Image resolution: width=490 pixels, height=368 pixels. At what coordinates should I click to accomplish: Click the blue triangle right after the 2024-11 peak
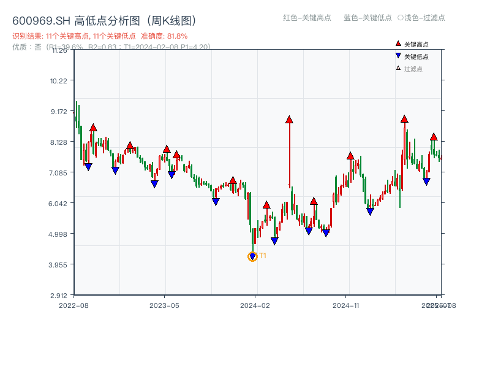(370, 212)
